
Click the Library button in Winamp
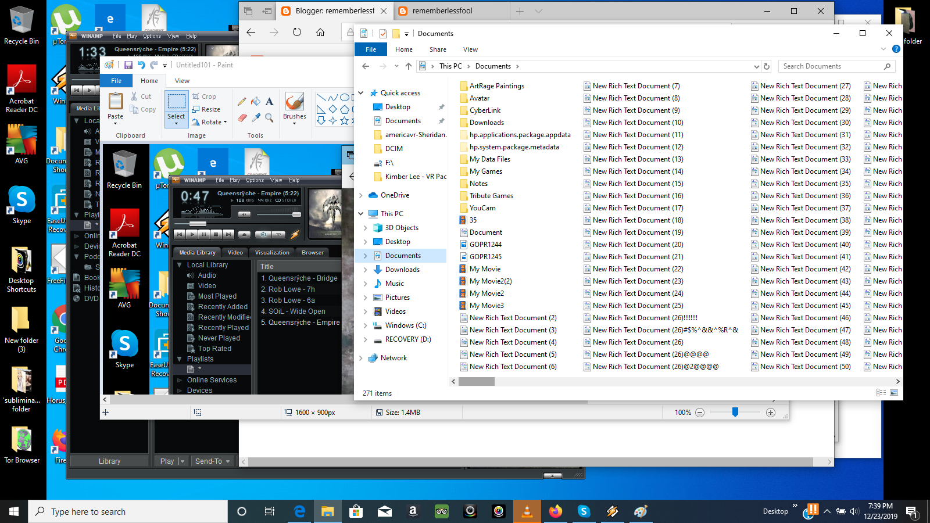coord(109,461)
